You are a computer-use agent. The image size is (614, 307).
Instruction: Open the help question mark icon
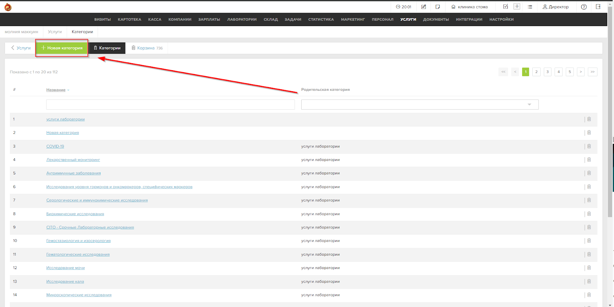click(x=584, y=7)
